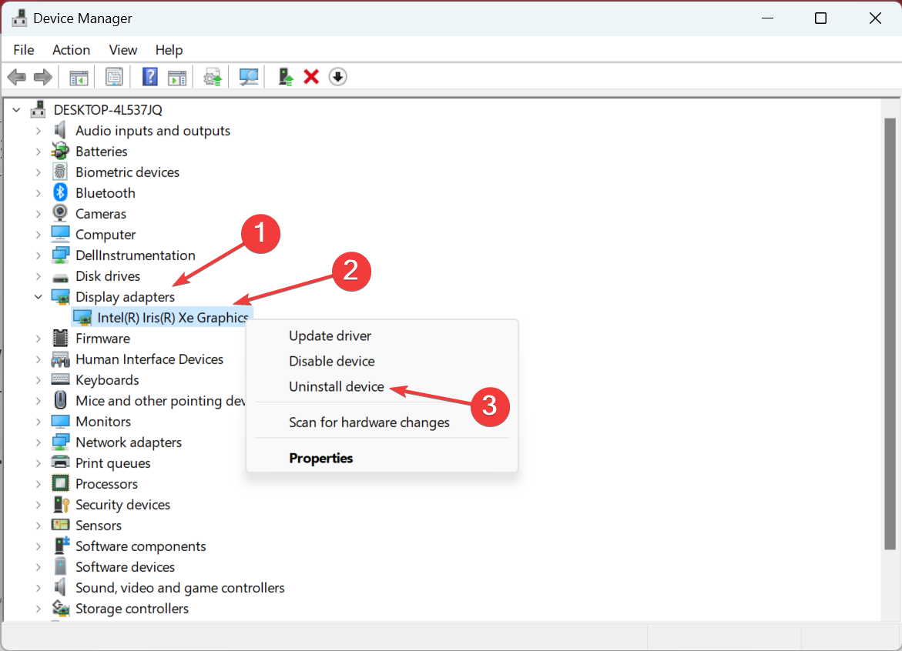This screenshot has width=902, height=651.
Task: Click the blue Help question-mark icon
Action: [149, 76]
